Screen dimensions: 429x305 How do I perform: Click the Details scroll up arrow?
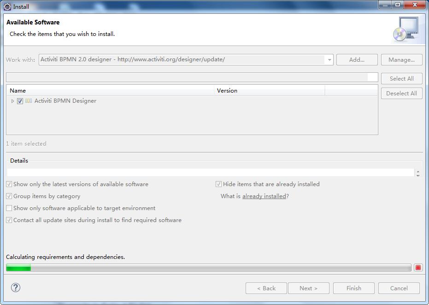[x=418, y=171]
